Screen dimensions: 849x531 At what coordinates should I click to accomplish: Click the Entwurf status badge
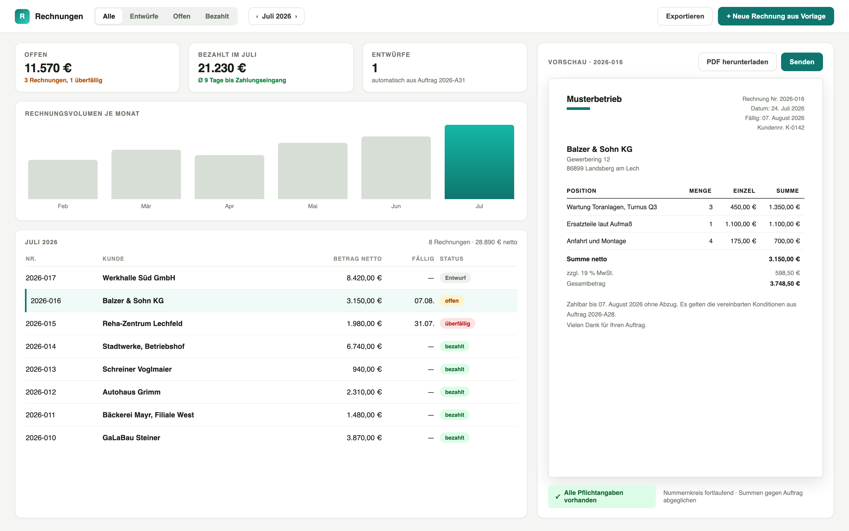coord(455,278)
